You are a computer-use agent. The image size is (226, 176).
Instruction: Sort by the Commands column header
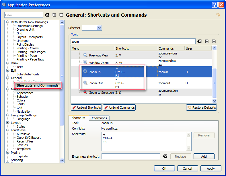[171, 48]
